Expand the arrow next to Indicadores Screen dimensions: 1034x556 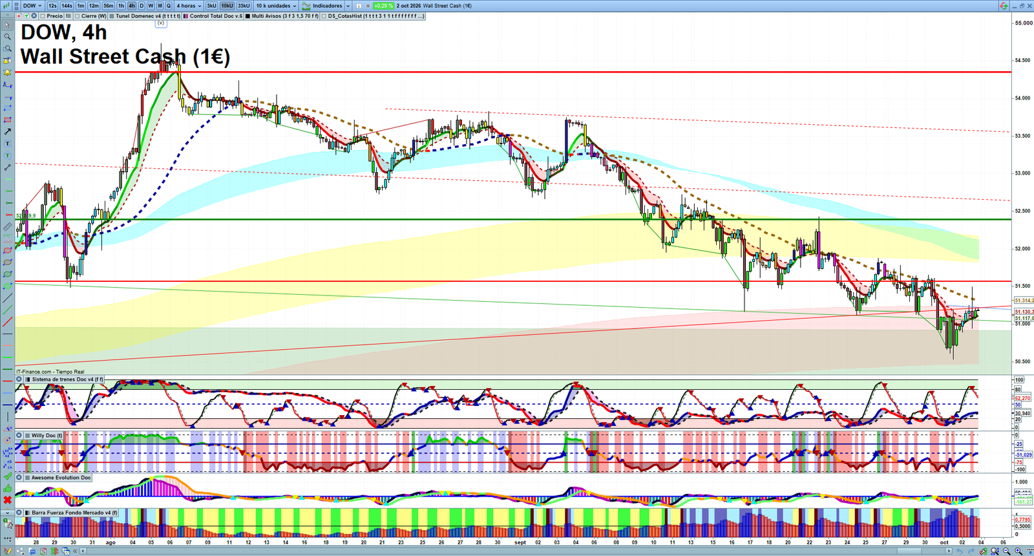click(348, 6)
